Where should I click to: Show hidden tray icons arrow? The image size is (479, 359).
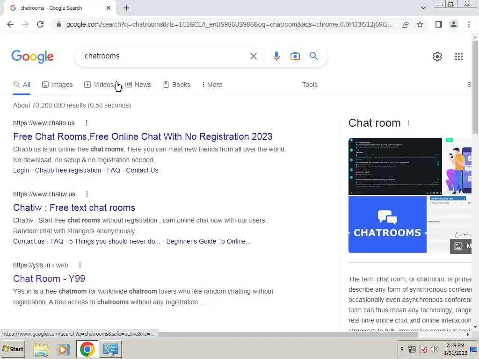coord(402,349)
